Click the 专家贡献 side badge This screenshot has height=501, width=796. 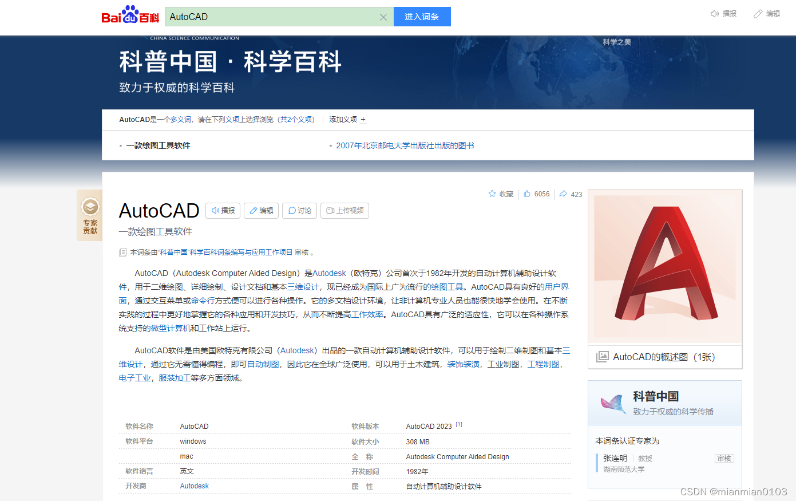pos(90,215)
